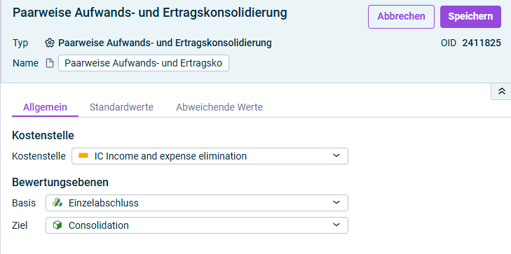Click the Speichern button
Image resolution: width=511 pixels, height=254 pixels.
coord(470,17)
